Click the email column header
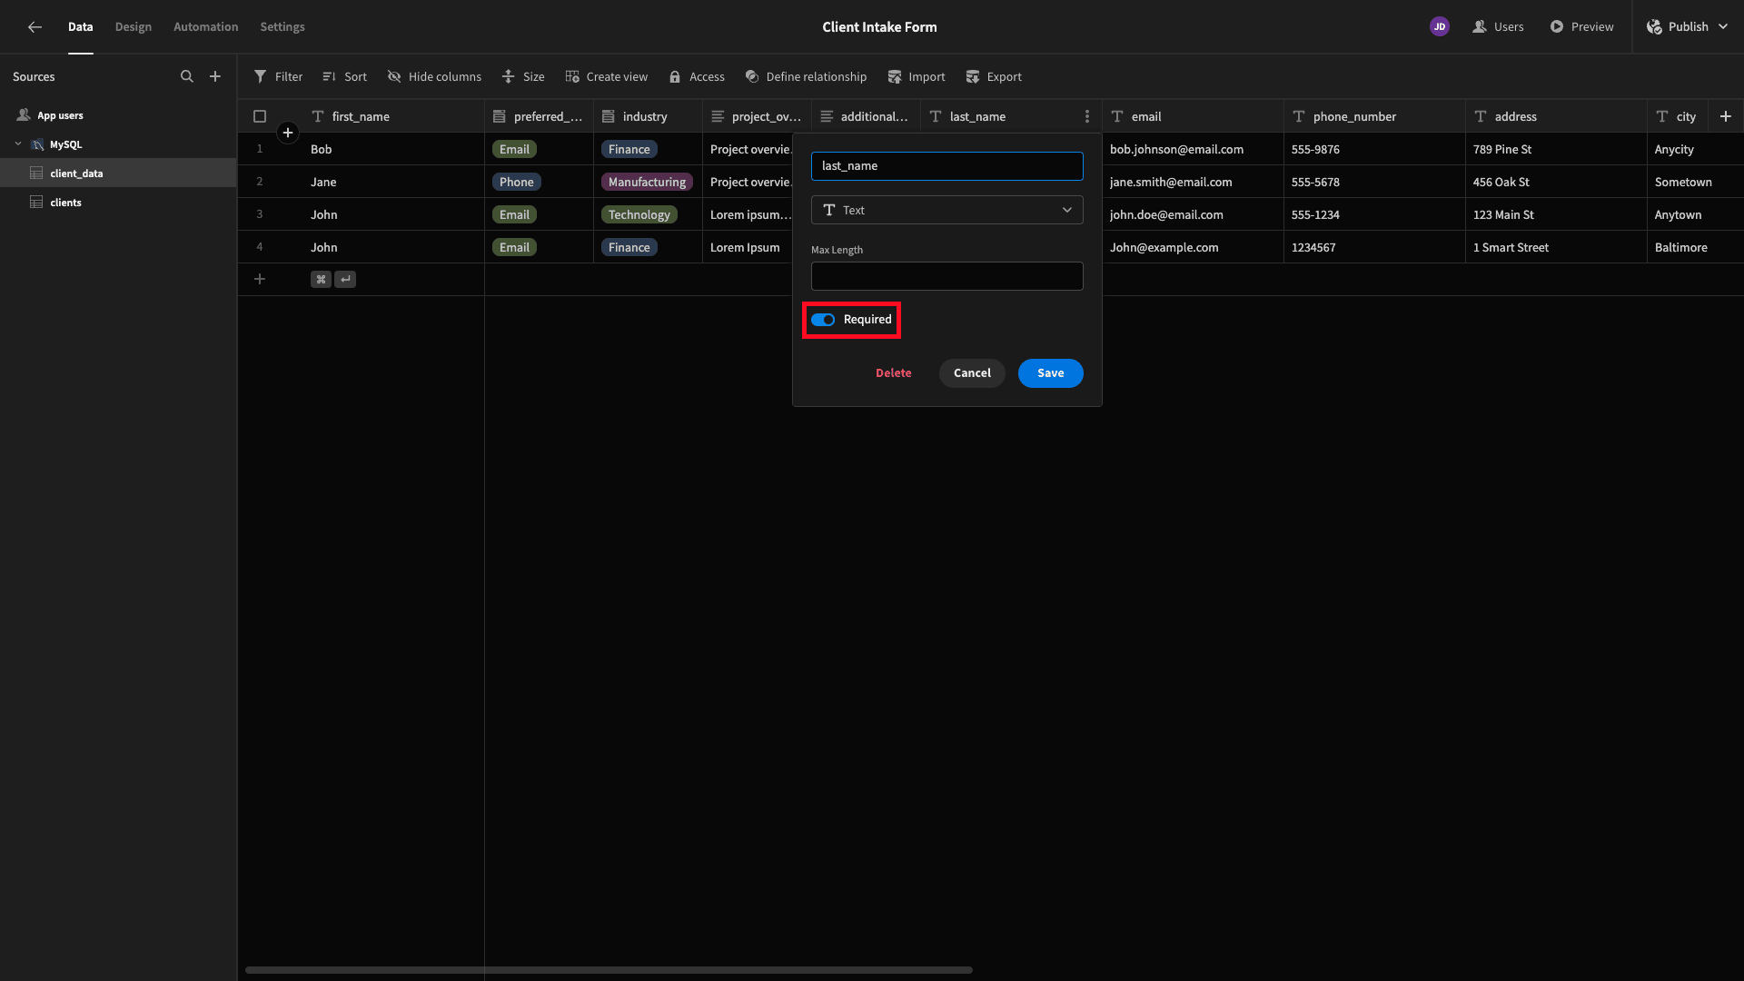The height and width of the screenshot is (981, 1744). point(1193,116)
